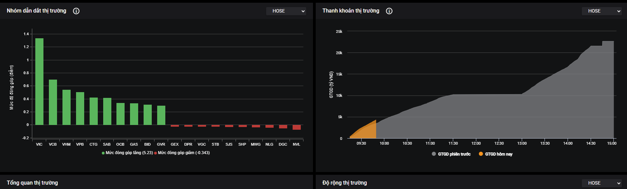Expand HOSE dropdown in Độ rộng thị trường panel
This screenshot has height=189, width=627.
tap(602, 183)
